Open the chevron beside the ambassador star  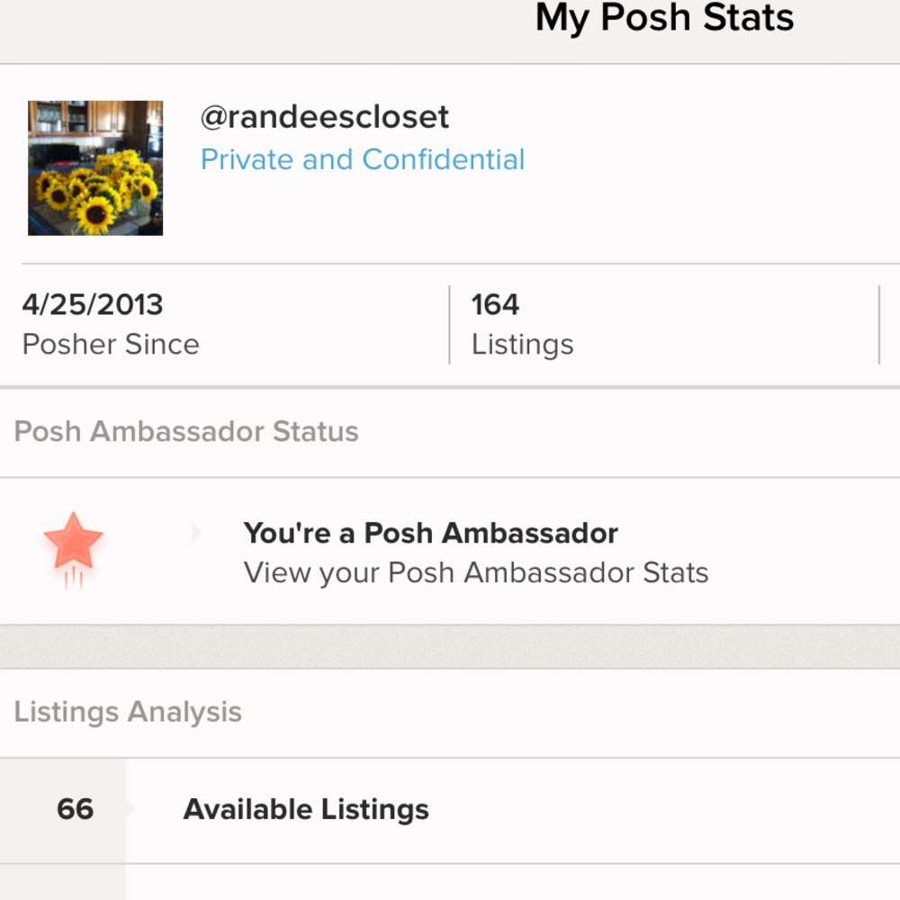click(x=195, y=533)
